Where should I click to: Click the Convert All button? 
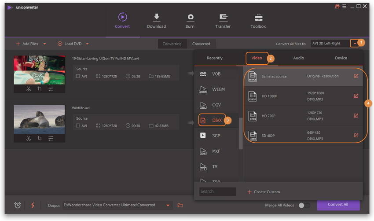pos(338,205)
